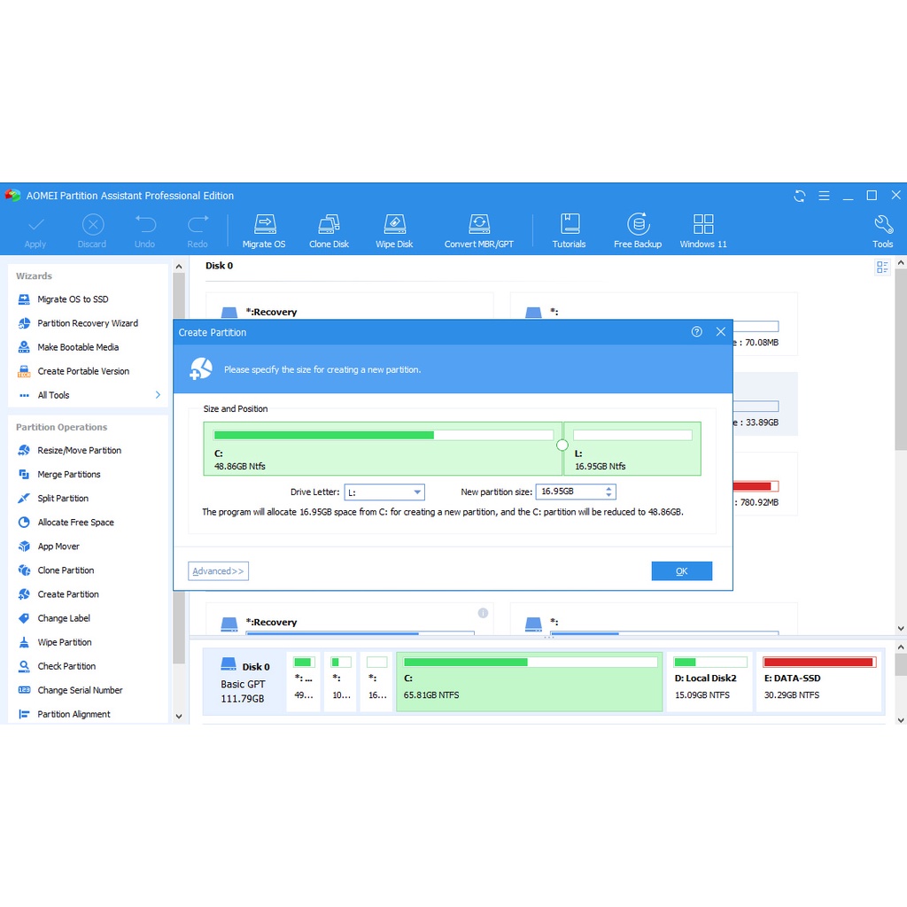This screenshot has width=907, height=907.
Task: Select Clone Partition operation
Action: tap(66, 570)
